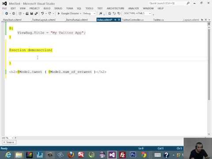The width and height of the screenshot is (212, 159).
Task: Open the PROJECT menu
Action: (x=34, y=8)
